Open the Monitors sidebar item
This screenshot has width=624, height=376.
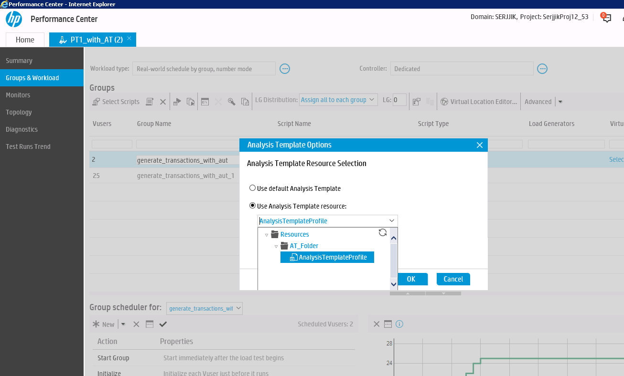point(18,95)
